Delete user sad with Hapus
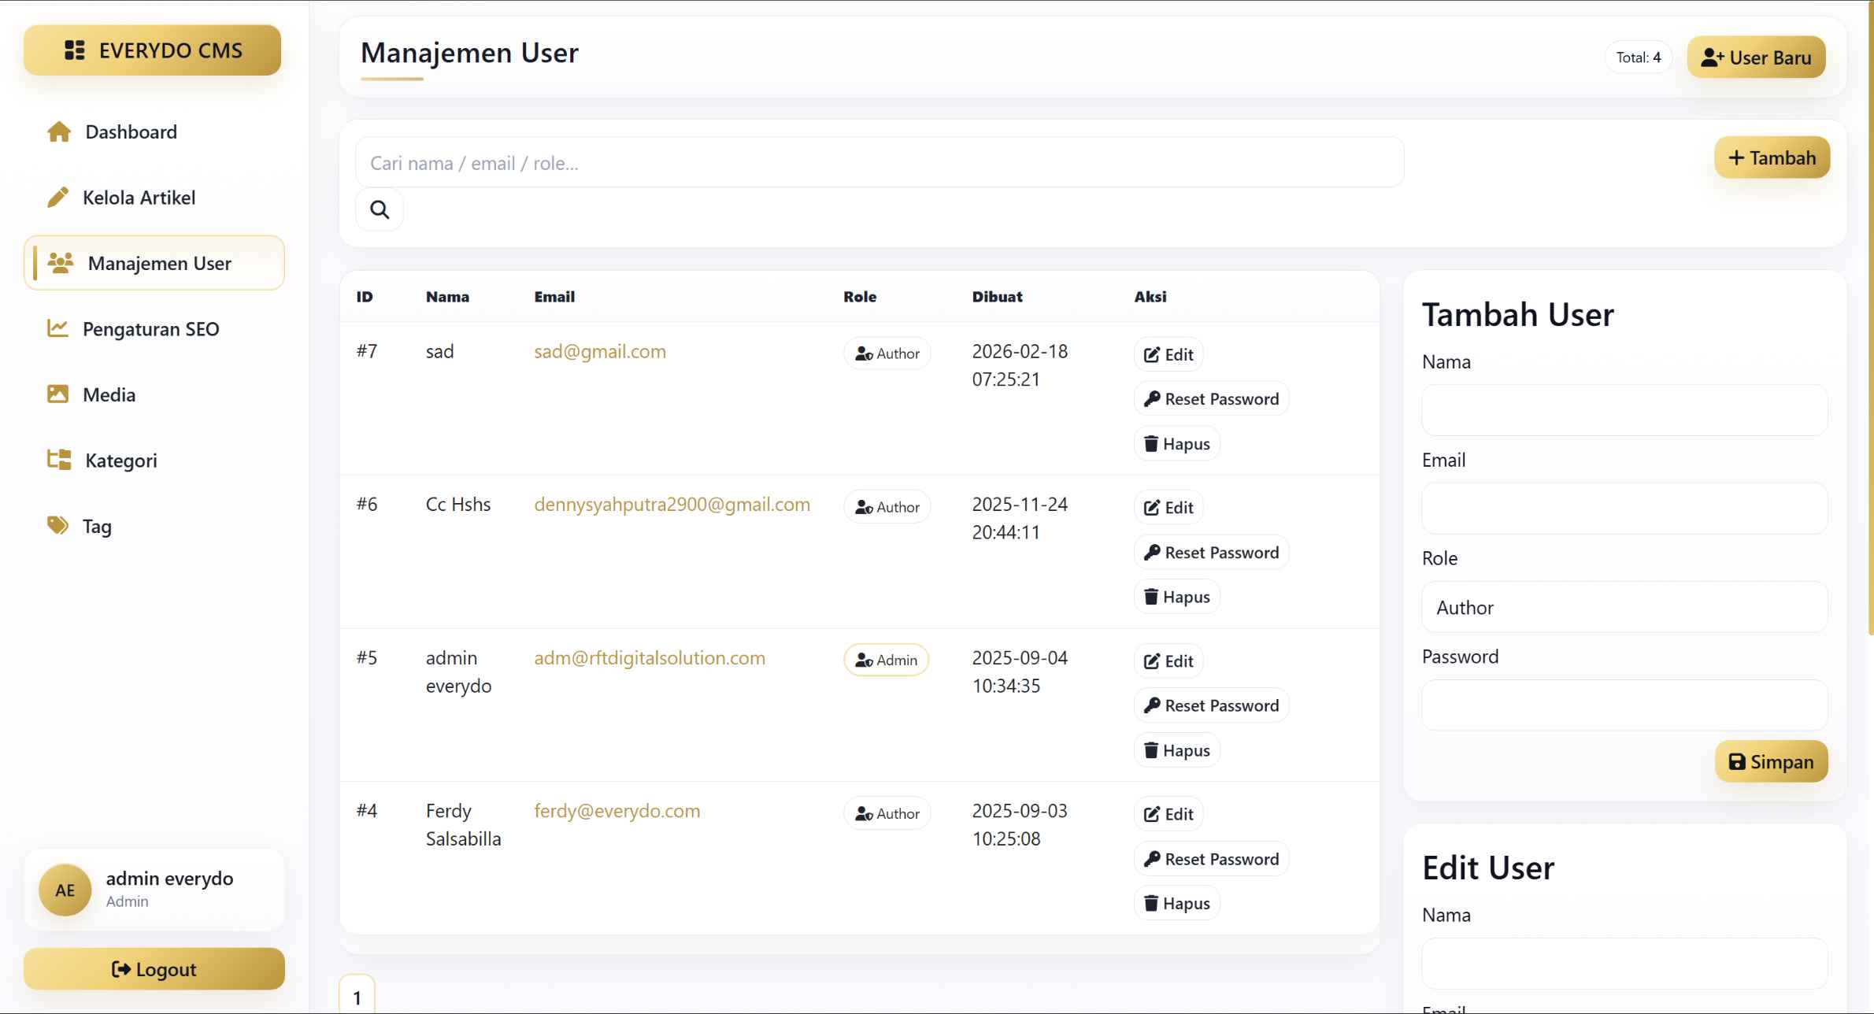This screenshot has height=1014, width=1874. pos(1177,444)
